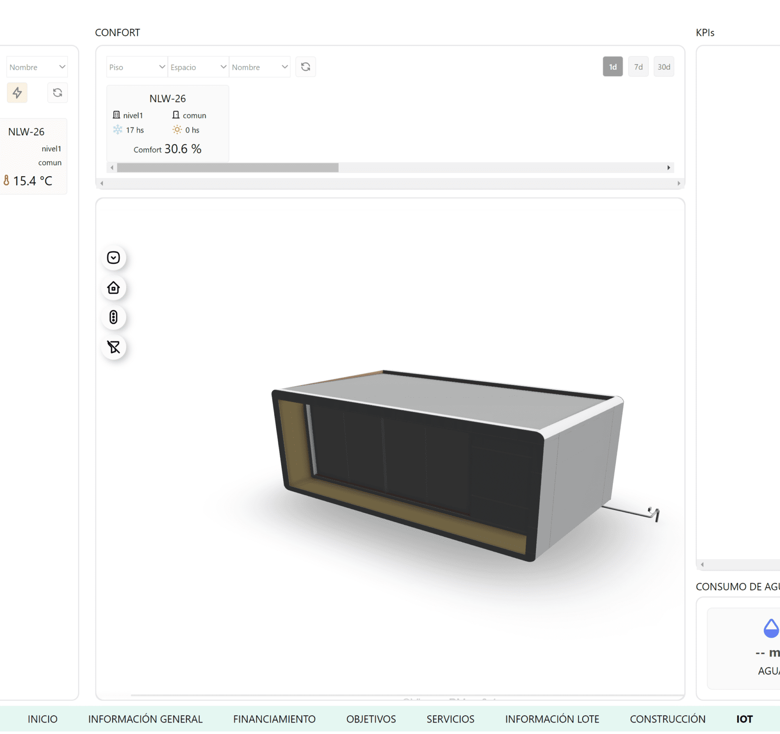The width and height of the screenshot is (780, 734).
Task: Clear filters in the 3D viewer
Action: tap(113, 347)
